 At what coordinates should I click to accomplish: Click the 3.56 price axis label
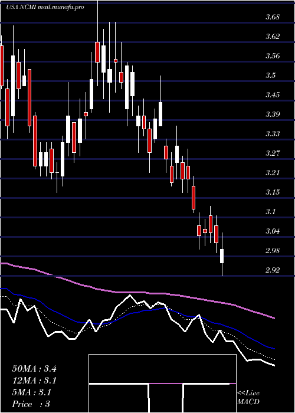(x=272, y=56)
